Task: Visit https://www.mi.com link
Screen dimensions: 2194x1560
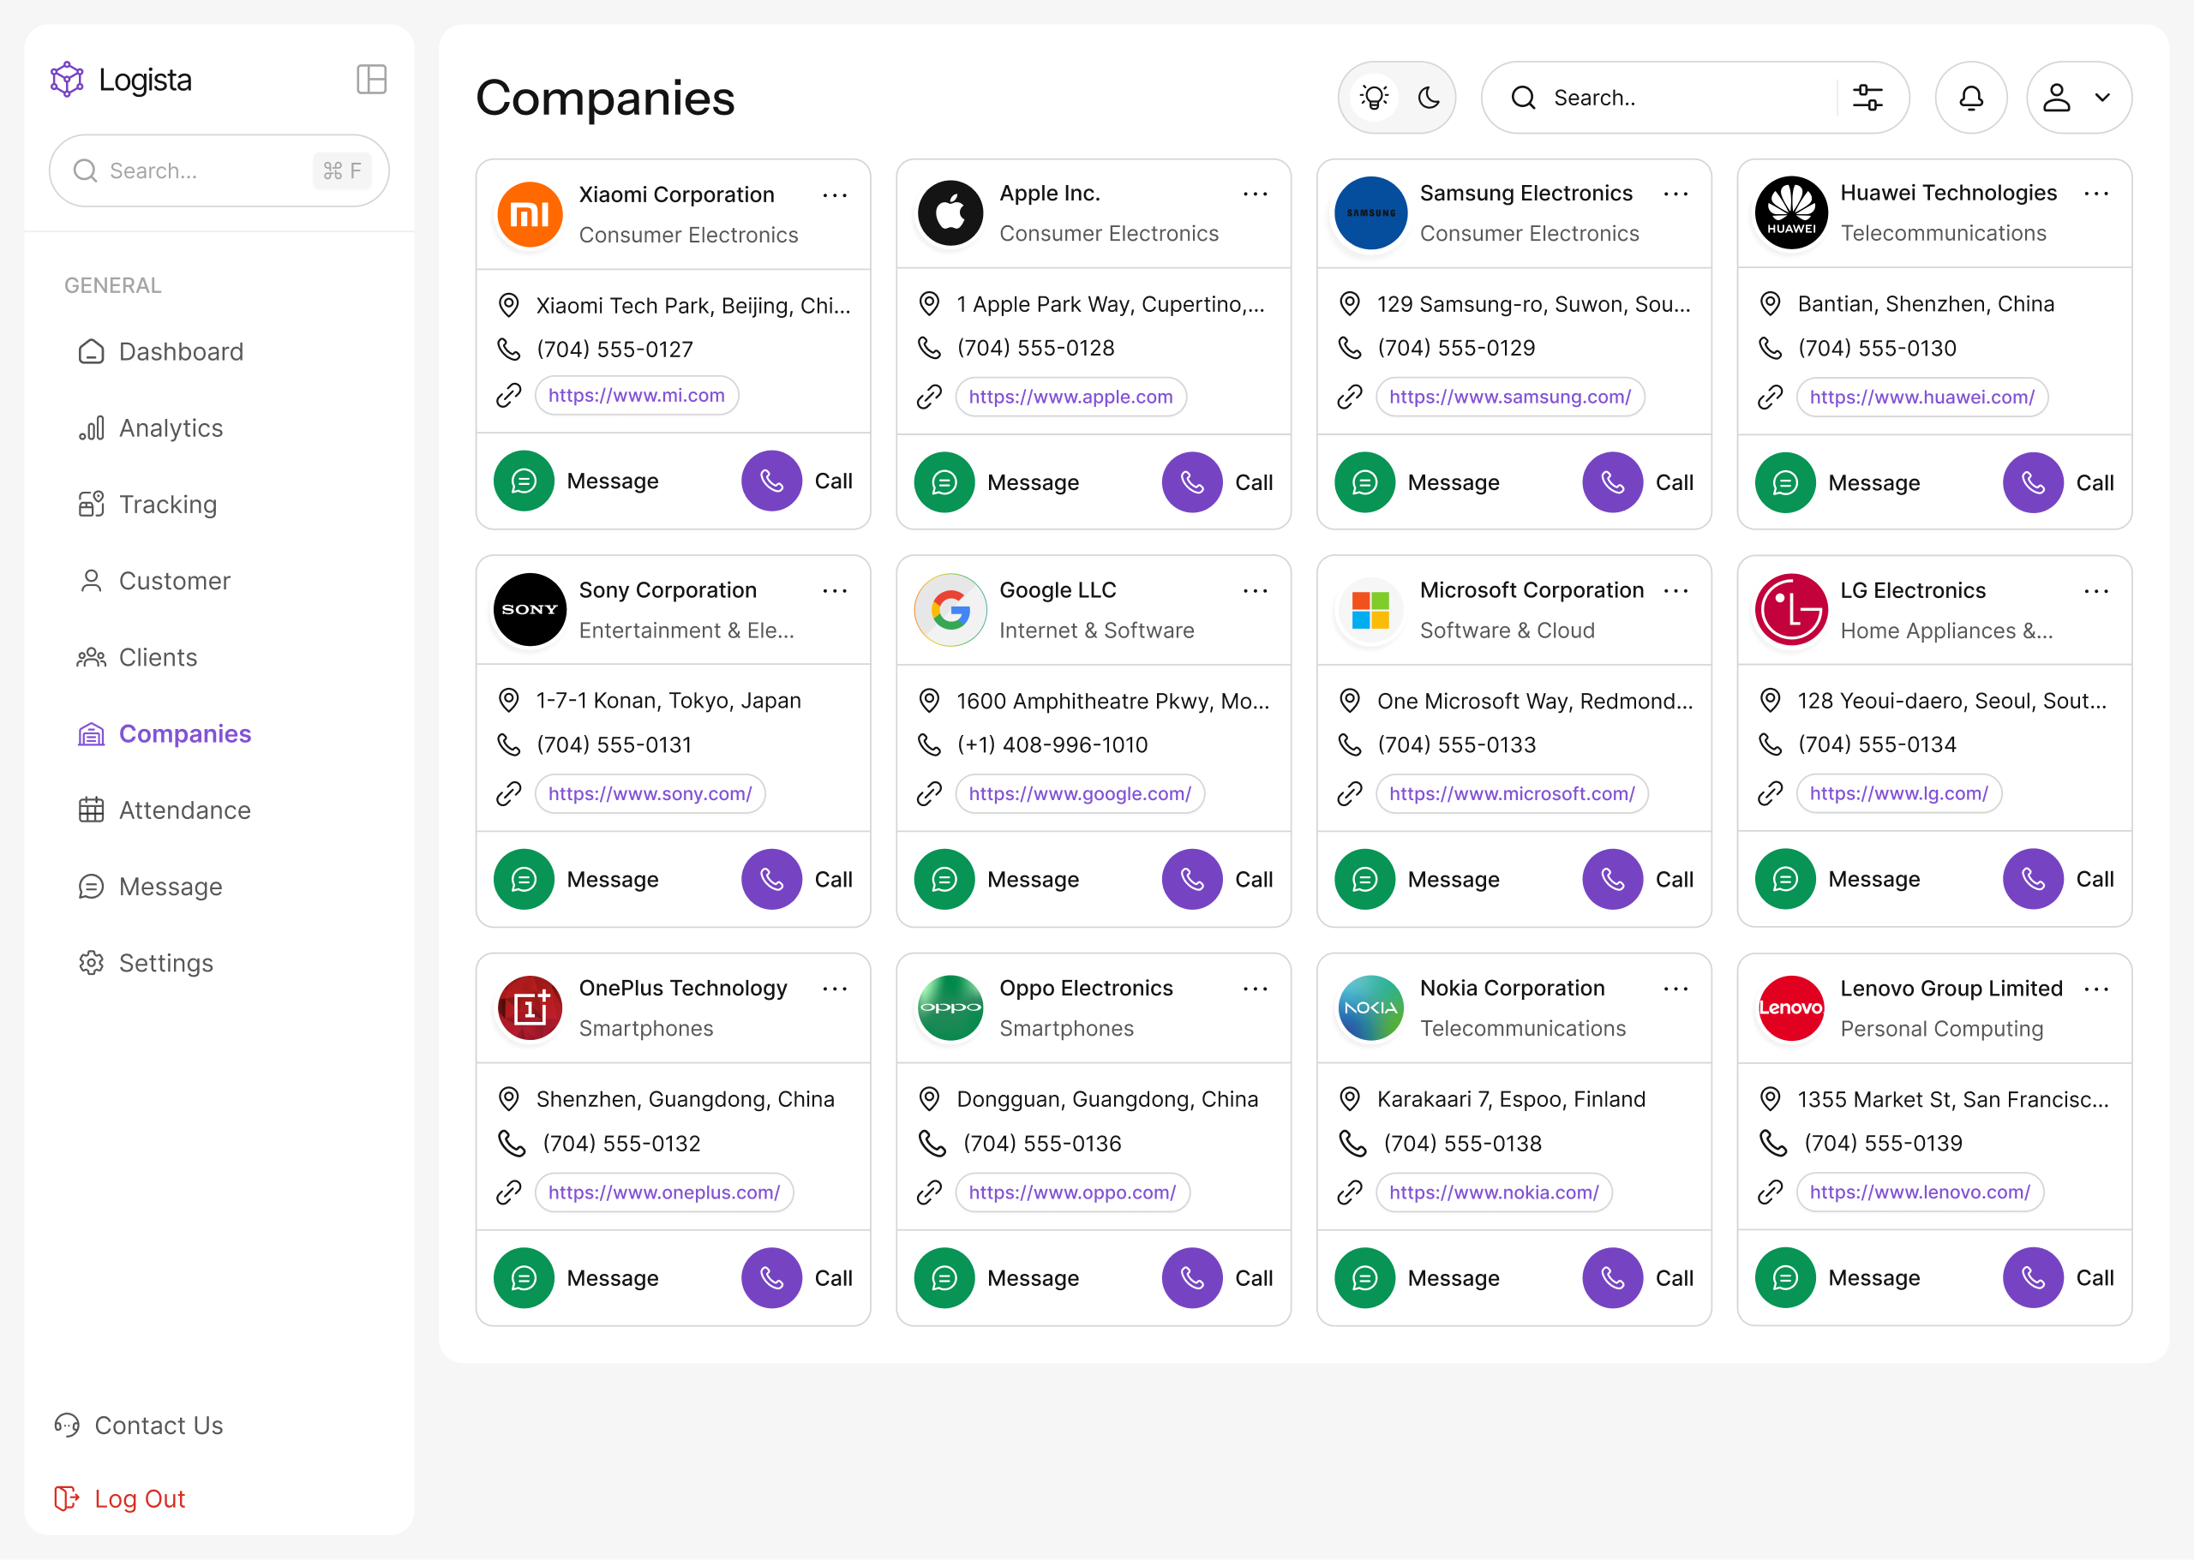Action: coord(636,396)
